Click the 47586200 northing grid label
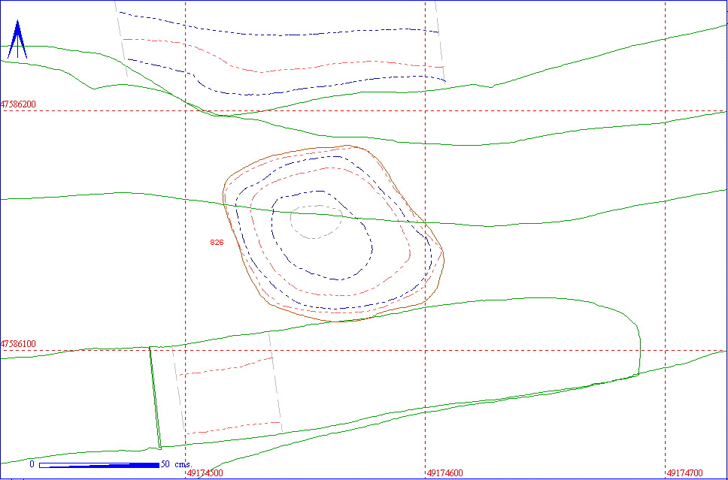Viewport: 728px width, 480px height. pyautogui.click(x=19, y=104)
